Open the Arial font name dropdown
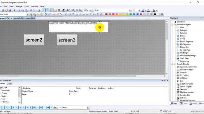This screenshot has height=114, width=204. pyautogui.click(x=130, y=10)
